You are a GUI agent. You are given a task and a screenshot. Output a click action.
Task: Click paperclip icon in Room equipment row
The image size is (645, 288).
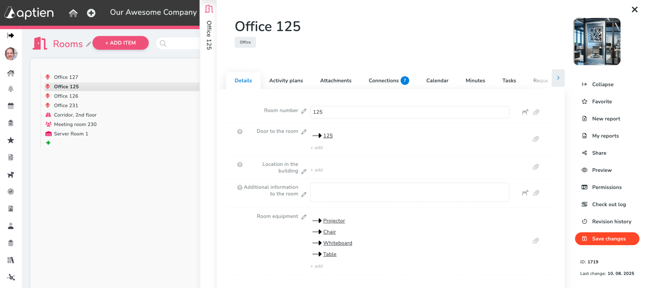click(535, 241)
